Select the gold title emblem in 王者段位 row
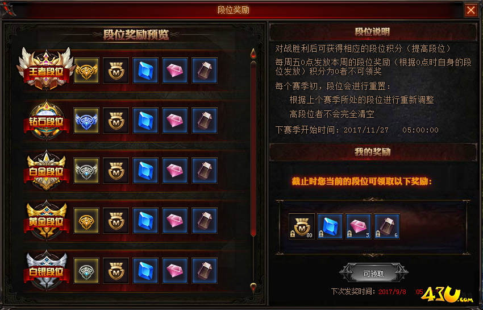The width and height of the screenshot is (483, 310). pos(86,71)
